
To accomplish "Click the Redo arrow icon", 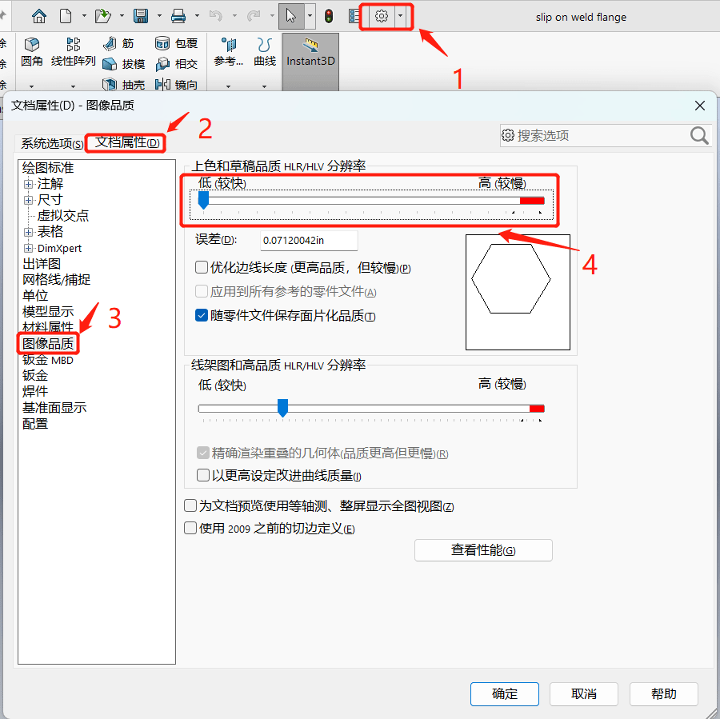I will tap(254, 17).
